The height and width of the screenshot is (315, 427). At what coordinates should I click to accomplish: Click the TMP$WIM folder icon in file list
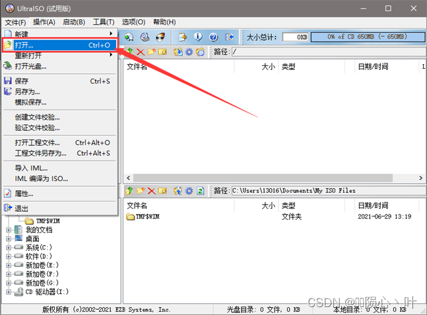[x=131, y=217]
